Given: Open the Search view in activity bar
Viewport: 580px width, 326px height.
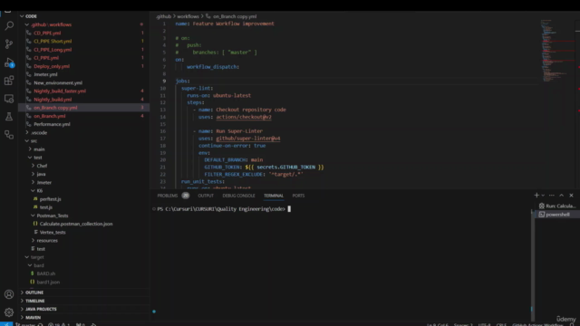Looking at the screenshot, I should (x=9, y=26).
